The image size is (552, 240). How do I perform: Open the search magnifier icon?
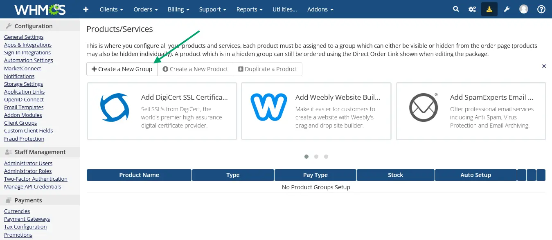pyautogui.click(x=456, y=9)
